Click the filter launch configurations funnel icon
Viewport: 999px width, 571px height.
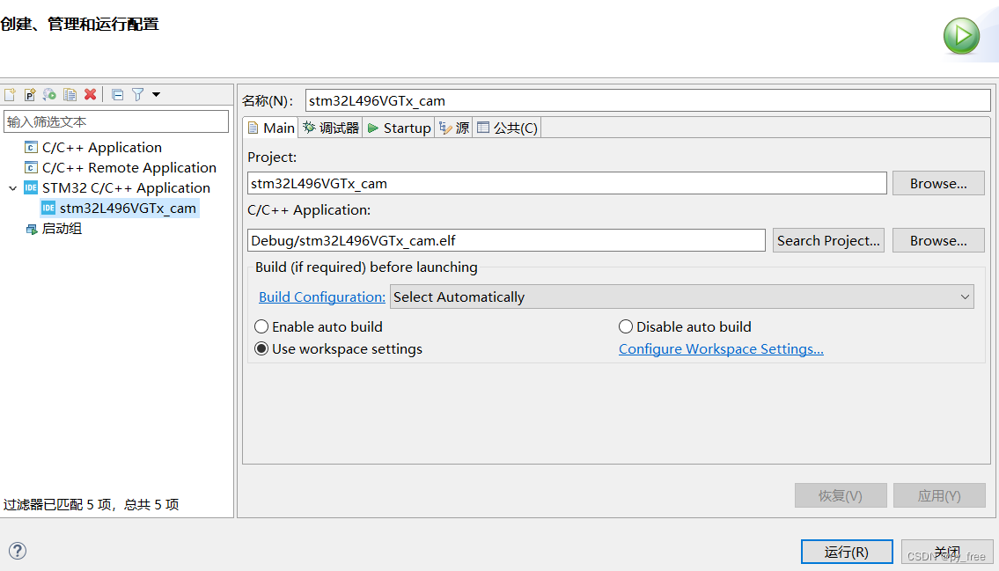click(137, 94)
